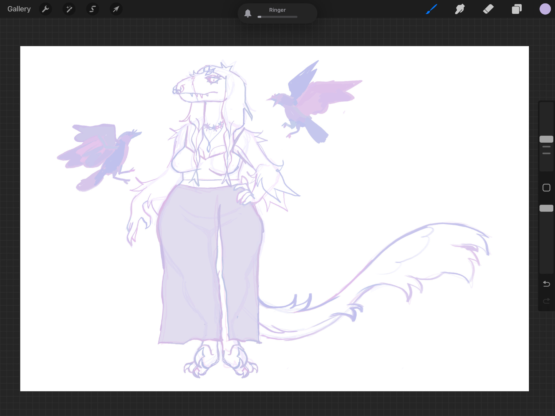
Task: Select the Paint brush tool
Action: click(432, 9)
